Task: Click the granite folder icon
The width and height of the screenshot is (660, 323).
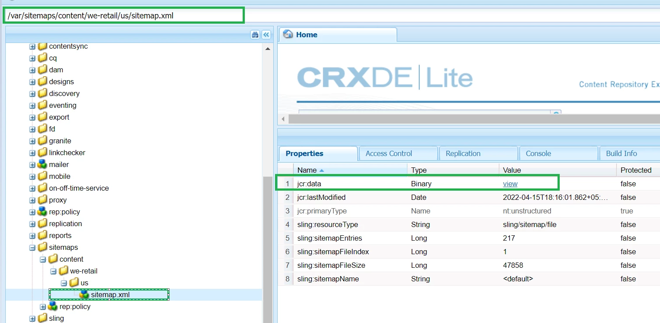Action: (42, 141)
